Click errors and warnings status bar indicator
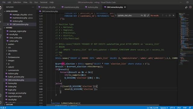The width and height of the screenshot is (193, 109). pyautogui.click(x=3, y=108)
